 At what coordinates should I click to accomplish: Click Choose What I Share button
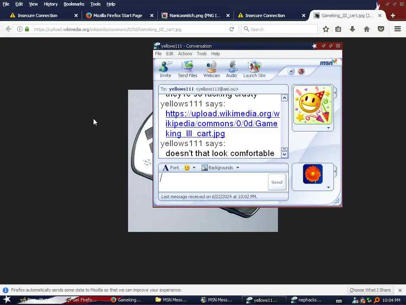370,290
